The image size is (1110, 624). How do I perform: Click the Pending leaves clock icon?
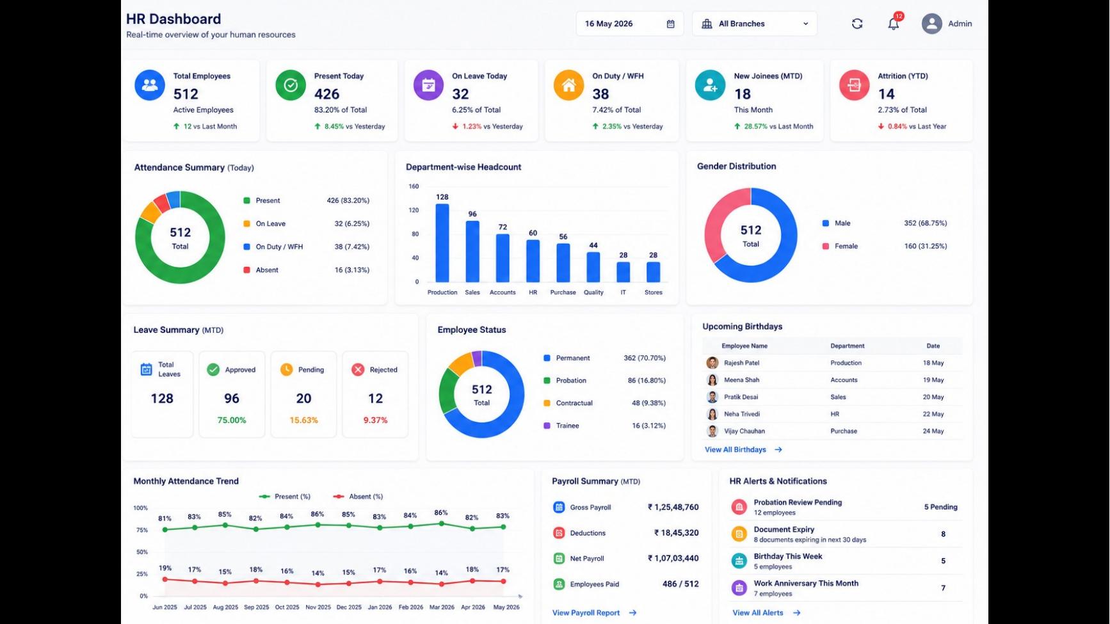286,369
